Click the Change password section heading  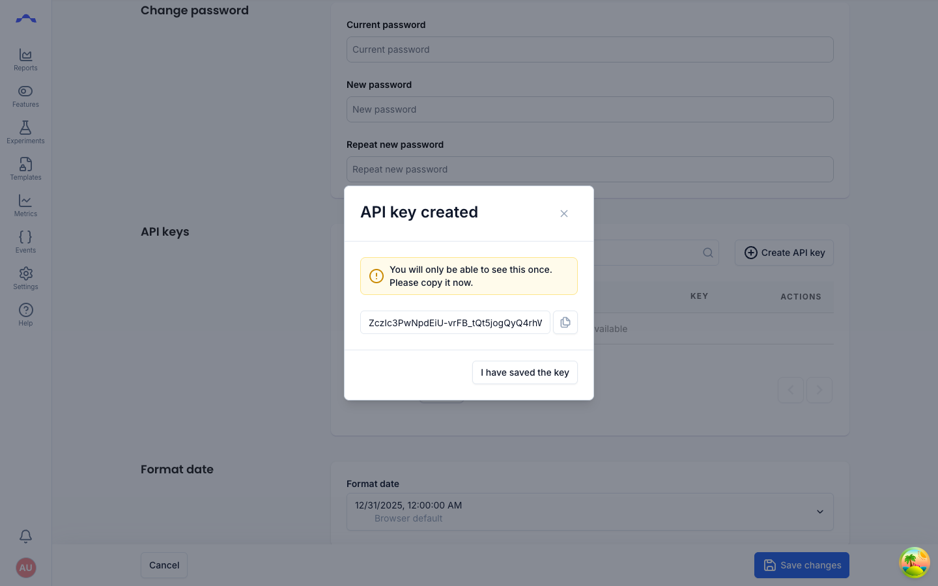pos(195,10)
